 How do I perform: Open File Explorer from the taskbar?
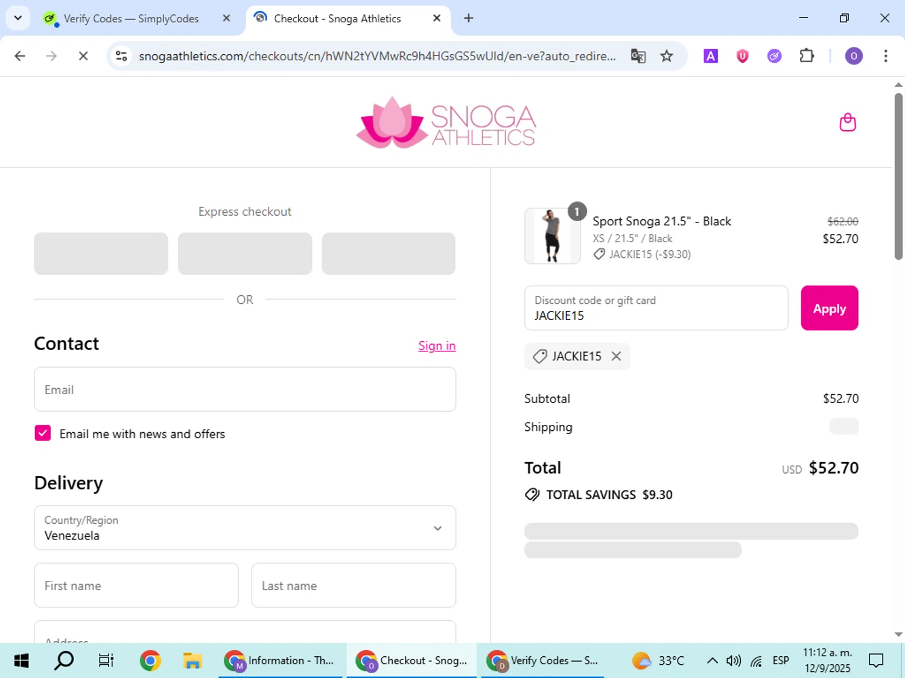click(x=192, y=661)
